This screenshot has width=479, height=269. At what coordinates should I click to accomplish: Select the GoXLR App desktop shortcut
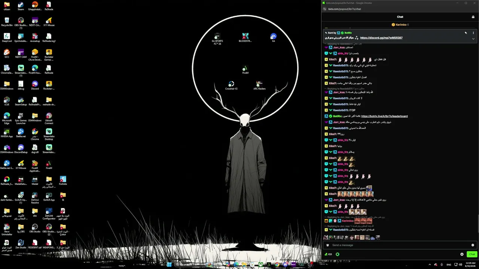tap(49, 197)
